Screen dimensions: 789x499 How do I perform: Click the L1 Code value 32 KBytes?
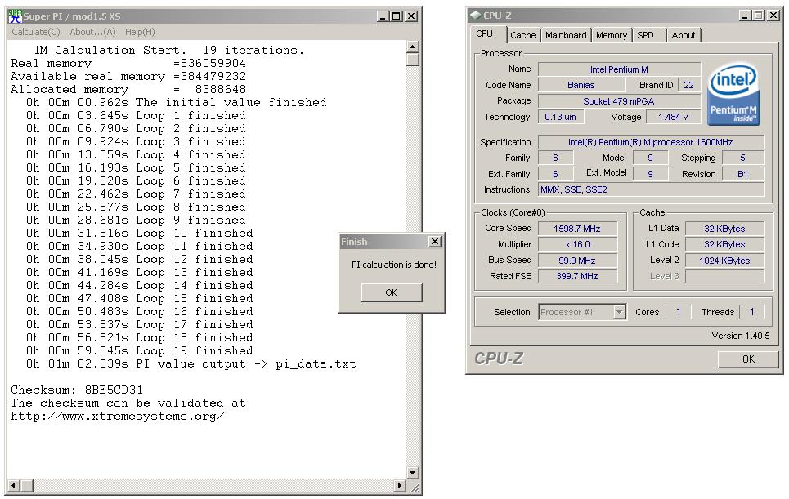point(724,244)
